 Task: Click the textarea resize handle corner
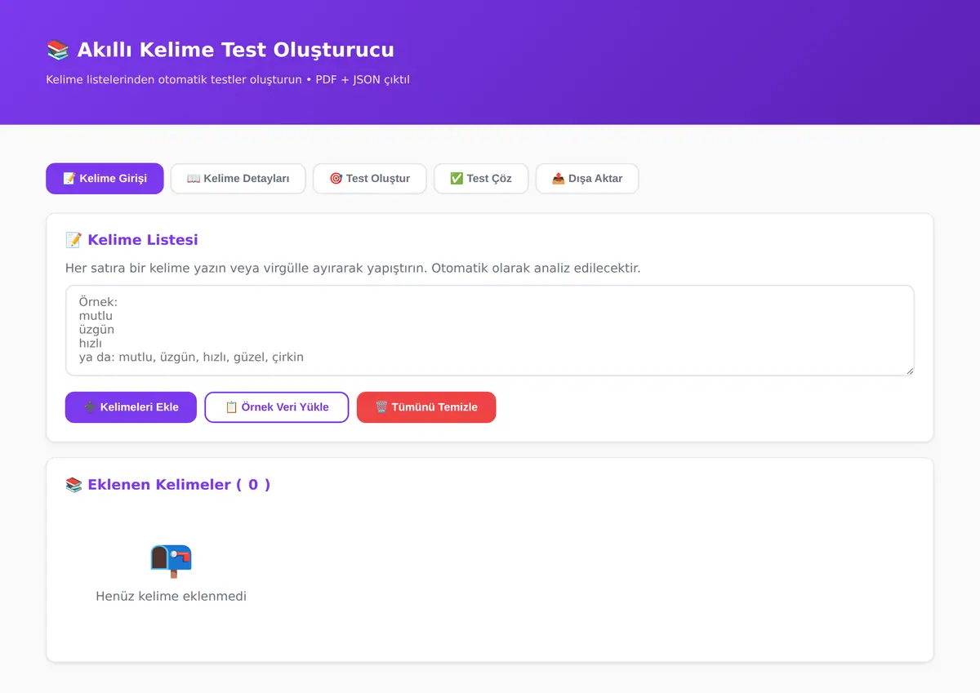[x=909, y=371]
